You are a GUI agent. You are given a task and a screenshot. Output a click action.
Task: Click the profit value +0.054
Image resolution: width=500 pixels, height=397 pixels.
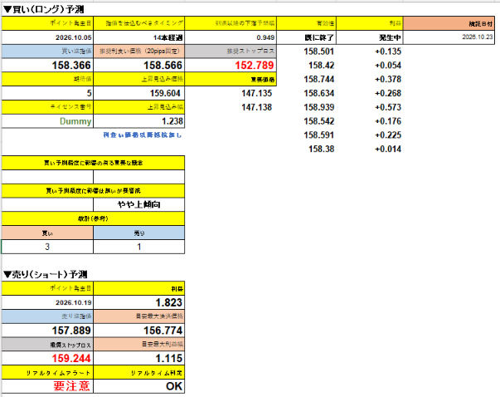point(388,65)
